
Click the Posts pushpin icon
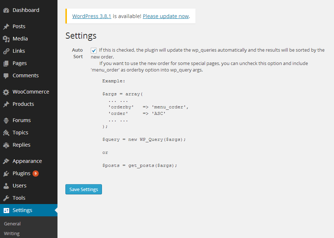[6, 26]
